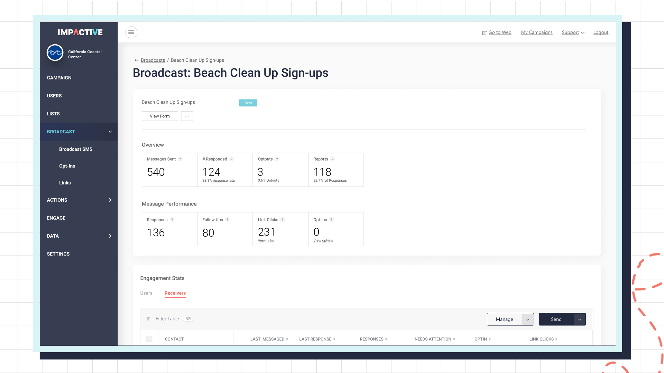
Task: Open the ellipsis options next to View Form
Action: [187, 116]
